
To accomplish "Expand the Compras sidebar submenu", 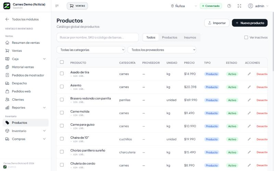I will tap(45, 139).
